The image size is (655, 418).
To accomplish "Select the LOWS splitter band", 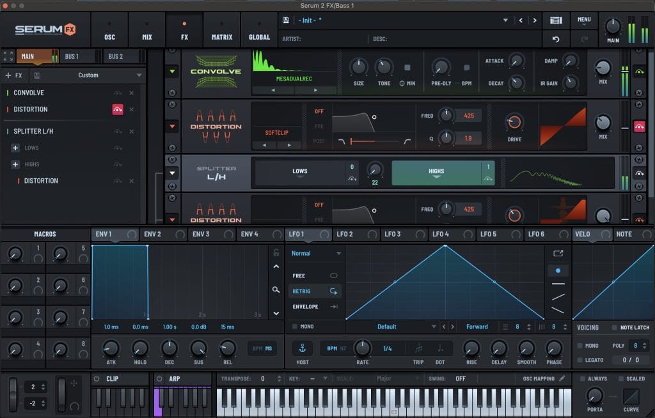I will coord(300,173).
